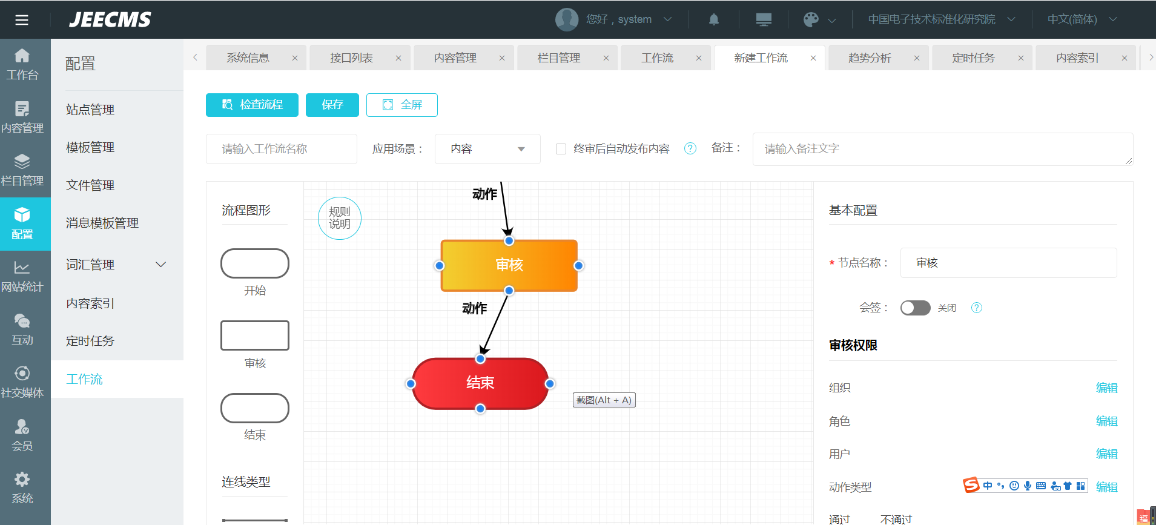Focus the 请输入备注文字 remark textarea
The image size is (1156, 525).
click(943, 149)
